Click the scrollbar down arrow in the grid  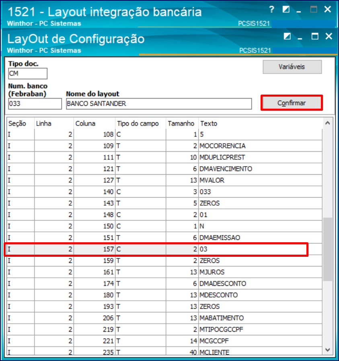click(x=327, y=350)
